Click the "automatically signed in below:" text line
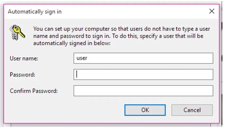Viewport: 225px width, 129px height. tap(72, 43)
